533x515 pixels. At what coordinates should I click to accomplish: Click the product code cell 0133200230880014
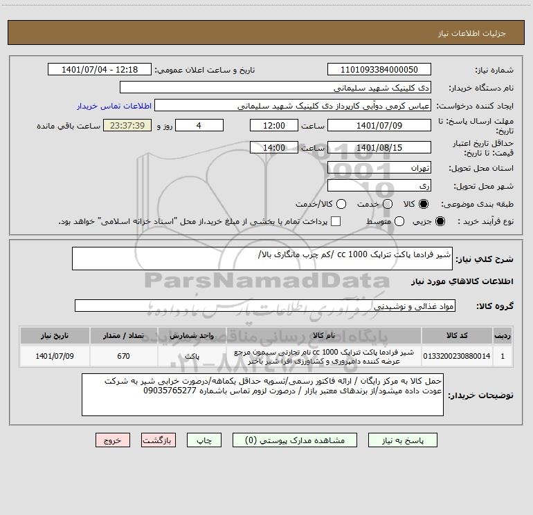(x=457, y=356)
